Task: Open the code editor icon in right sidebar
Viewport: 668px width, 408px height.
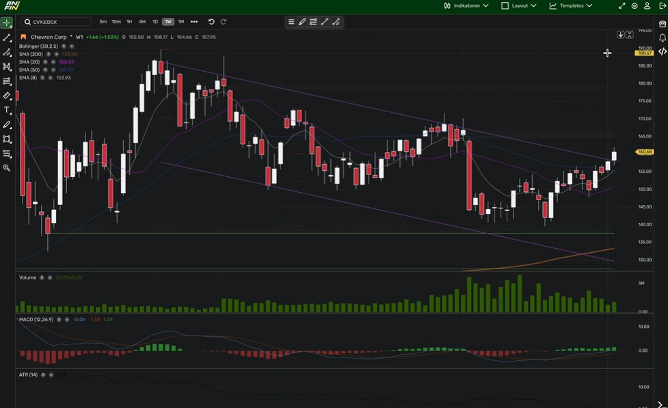Action: pyautogui.click(x=663, y=51)
